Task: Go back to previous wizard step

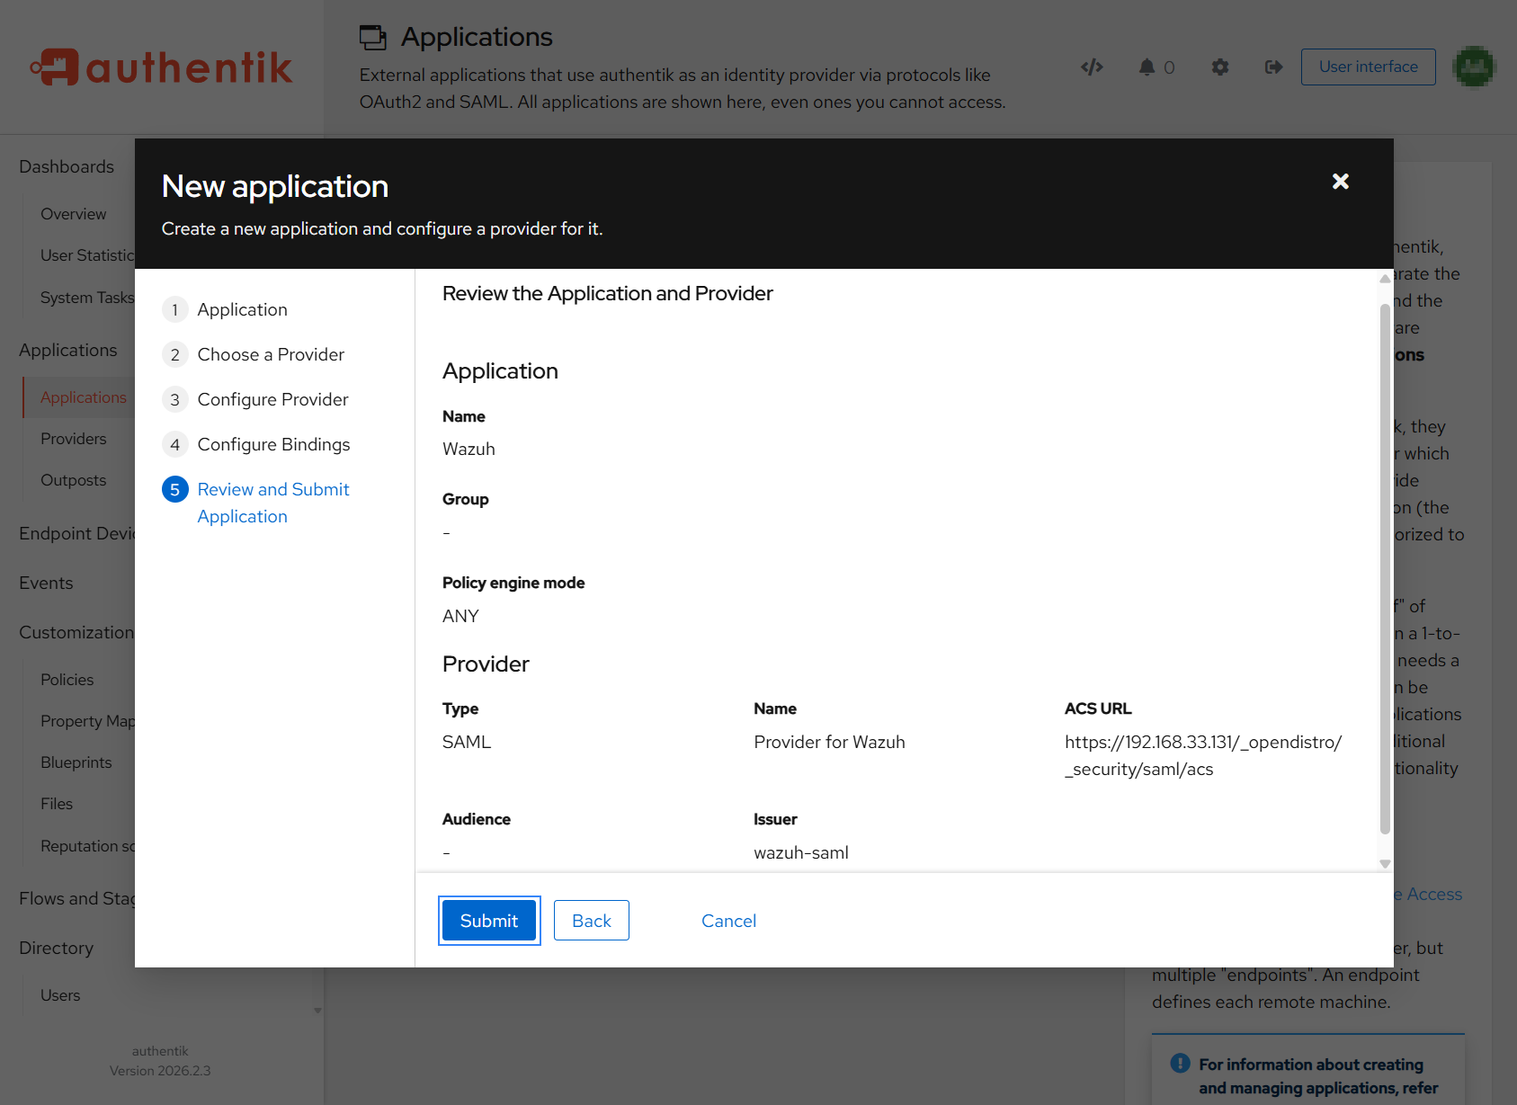Action: coord(591,921)
